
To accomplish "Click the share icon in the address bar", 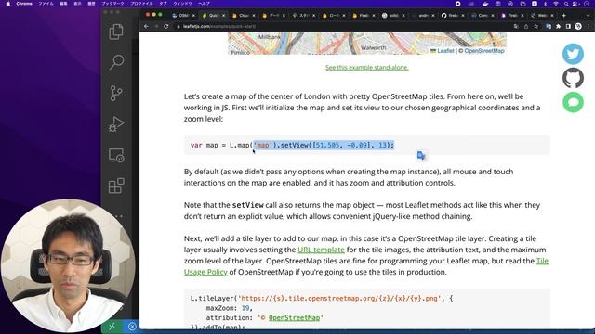I will (x=526, y=27).
